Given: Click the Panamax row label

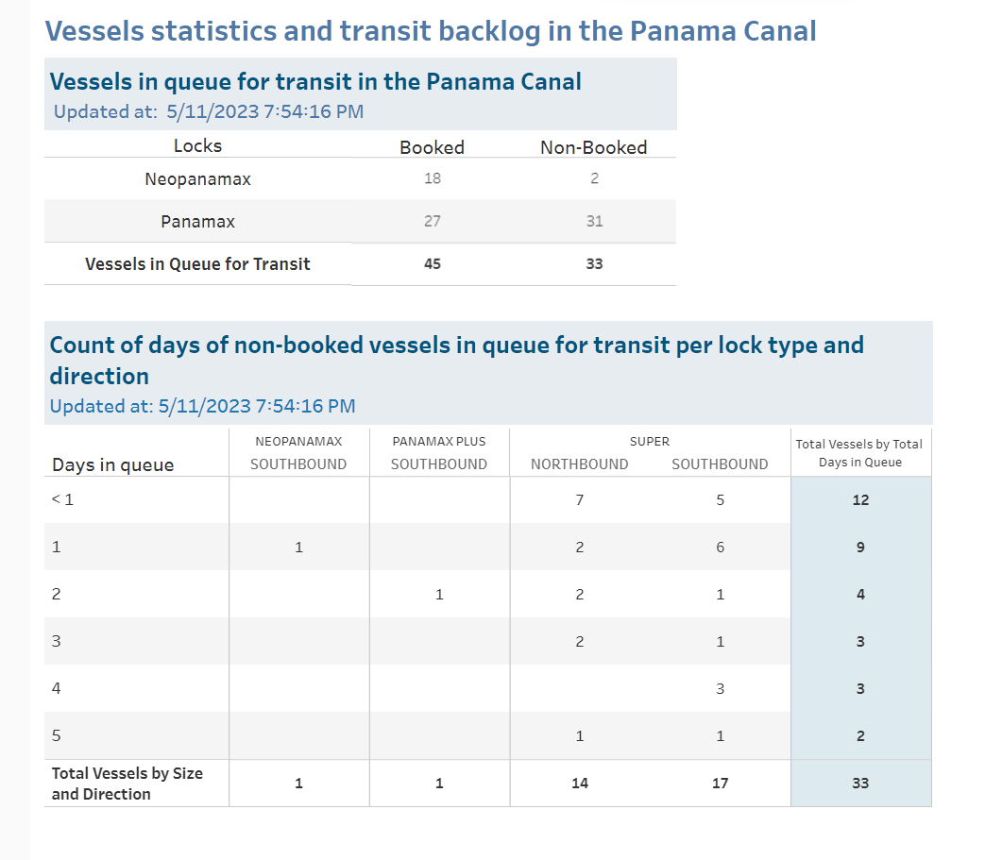Looking at the screenshot, I should click(197, 222).
